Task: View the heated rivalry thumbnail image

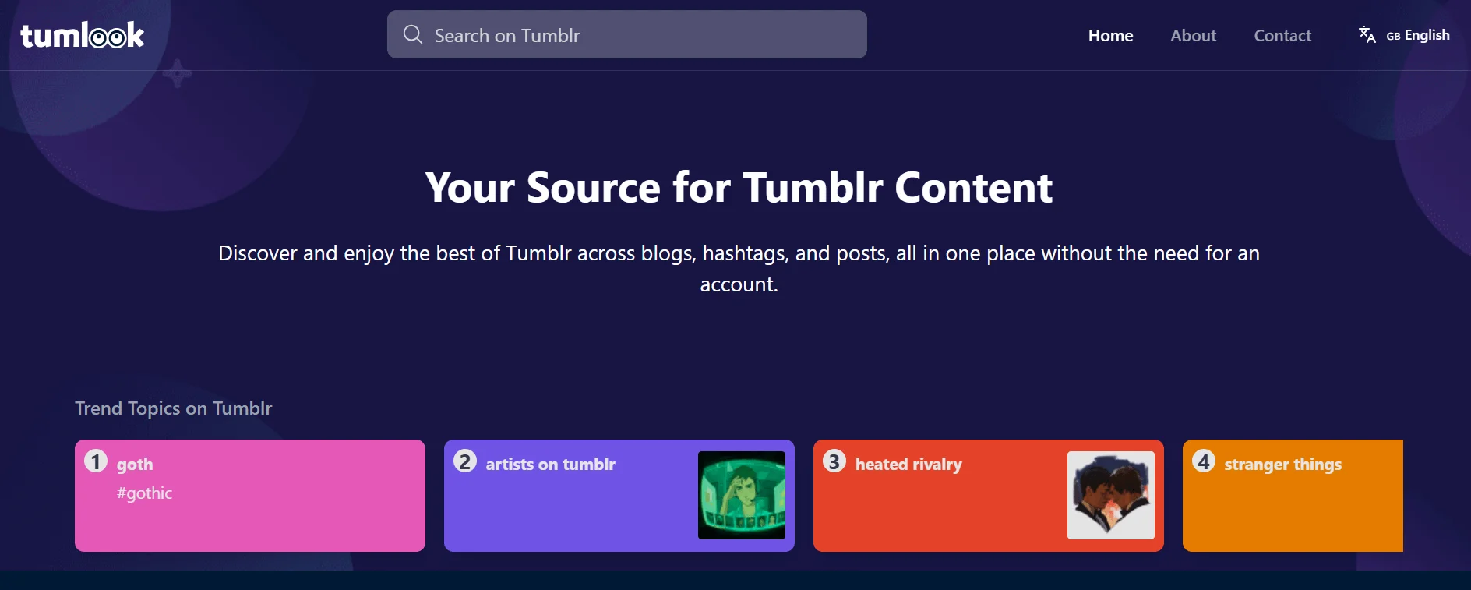Action: coord(1111,495)
